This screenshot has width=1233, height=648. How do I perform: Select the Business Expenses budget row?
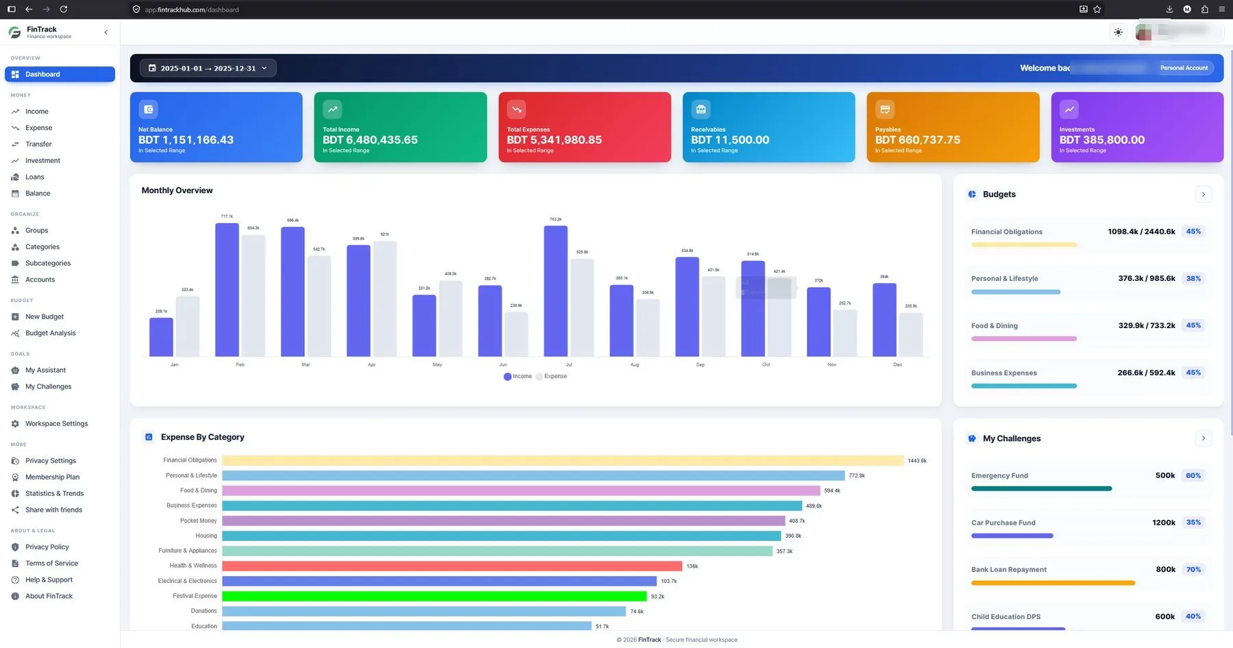[x=1088, y=378]
